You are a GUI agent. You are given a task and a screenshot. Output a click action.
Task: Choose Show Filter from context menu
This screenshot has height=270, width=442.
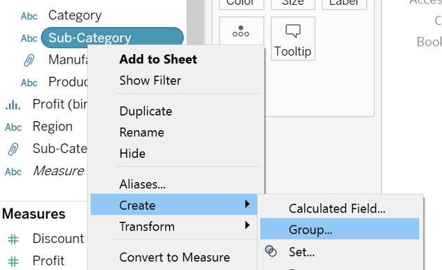pyautogui.click(x=150, y=80)
